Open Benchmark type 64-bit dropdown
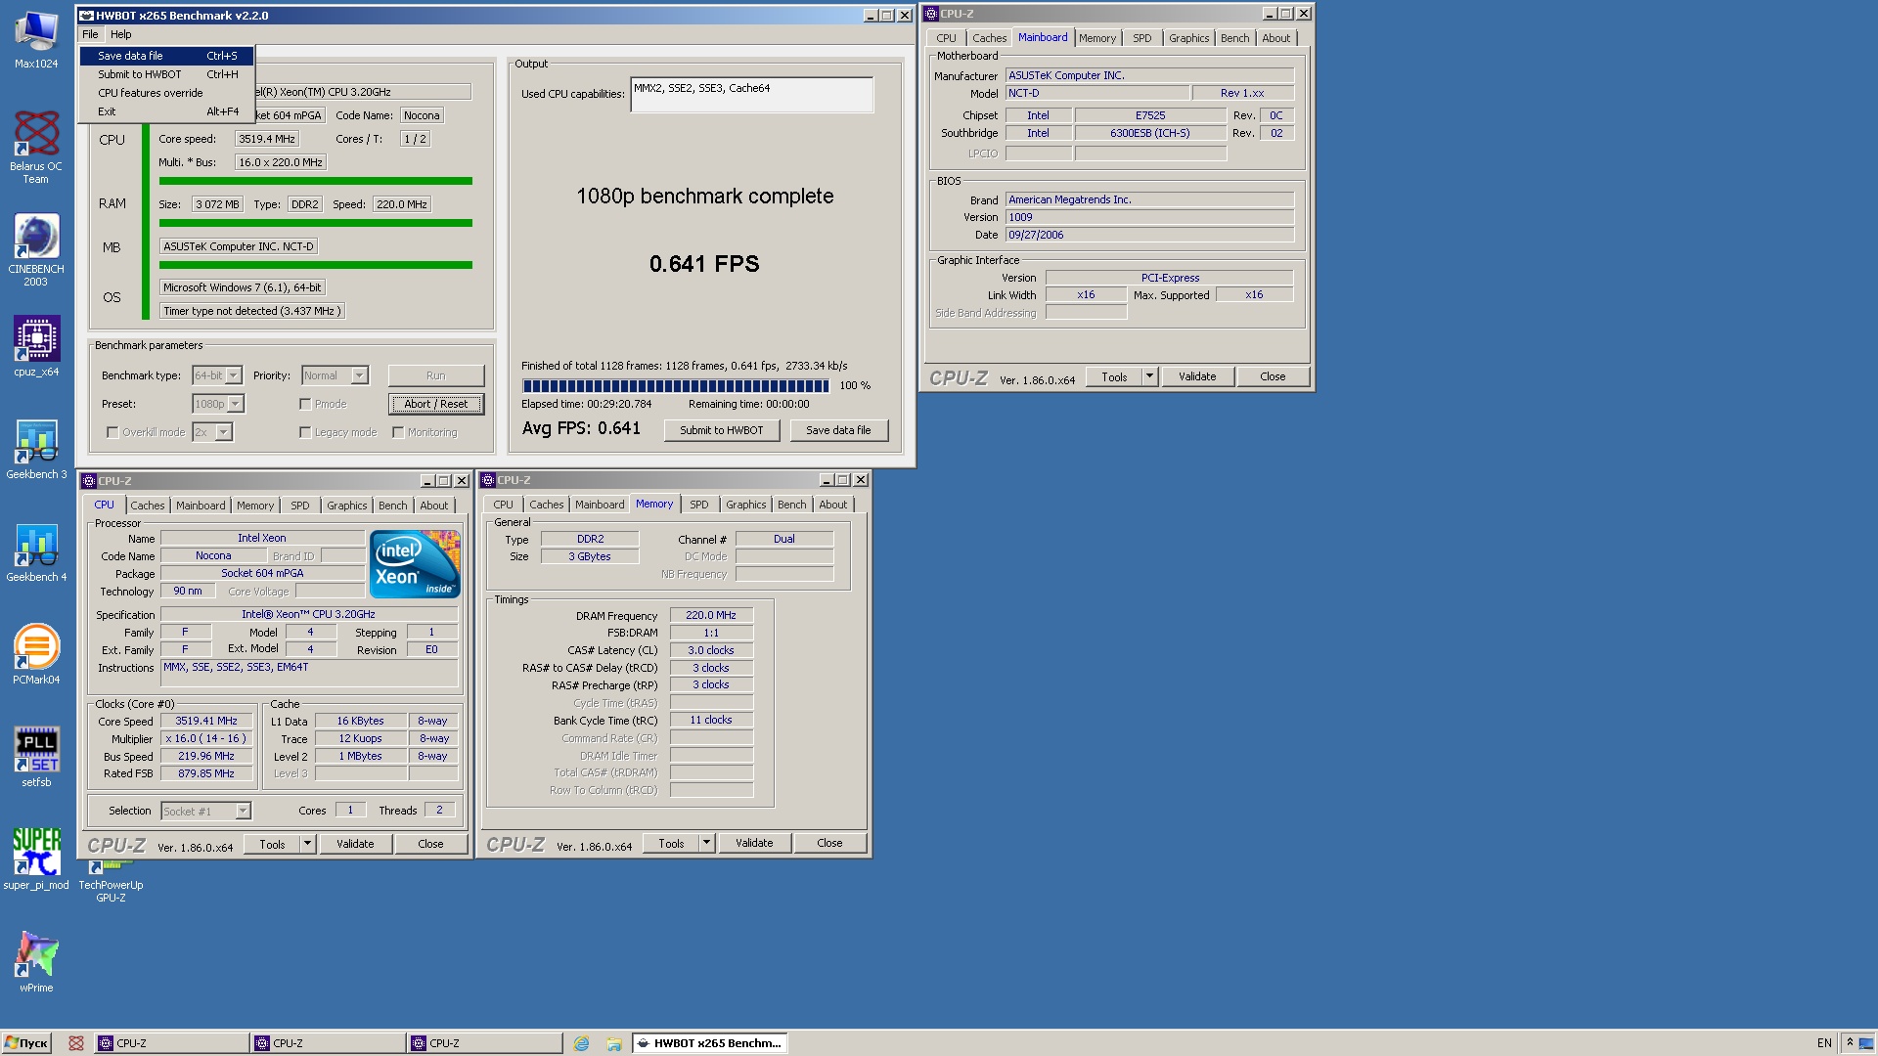The height and width of the screenshot is (1056, 1878). 216,375
